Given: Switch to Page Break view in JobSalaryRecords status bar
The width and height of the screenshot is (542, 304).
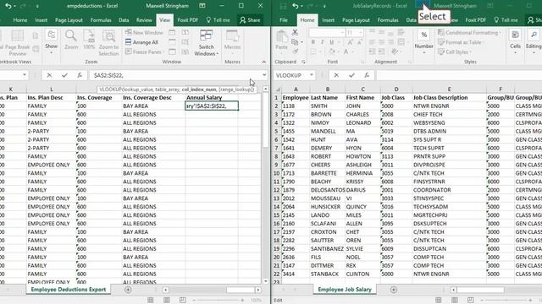Looking at the screenshot, I should click(x=471, y=301).
